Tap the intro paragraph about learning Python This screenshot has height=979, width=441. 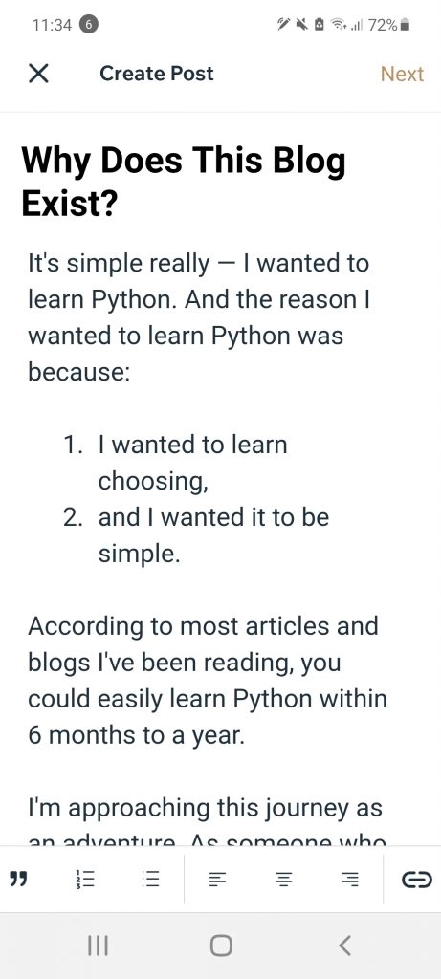point(199,317)
